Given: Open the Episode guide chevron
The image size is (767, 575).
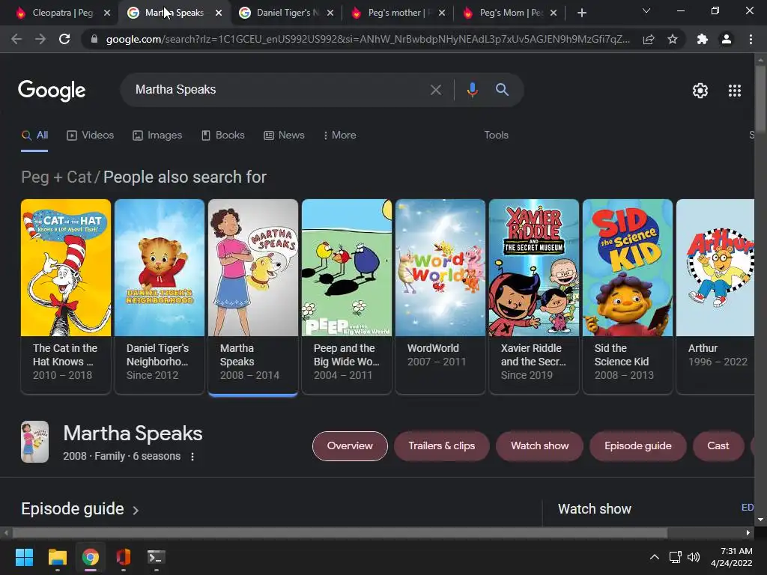Looking at the screenshot, I should tap(136, 510).
